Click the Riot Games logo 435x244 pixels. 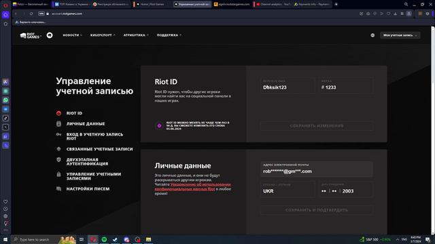tap(30, 35)
